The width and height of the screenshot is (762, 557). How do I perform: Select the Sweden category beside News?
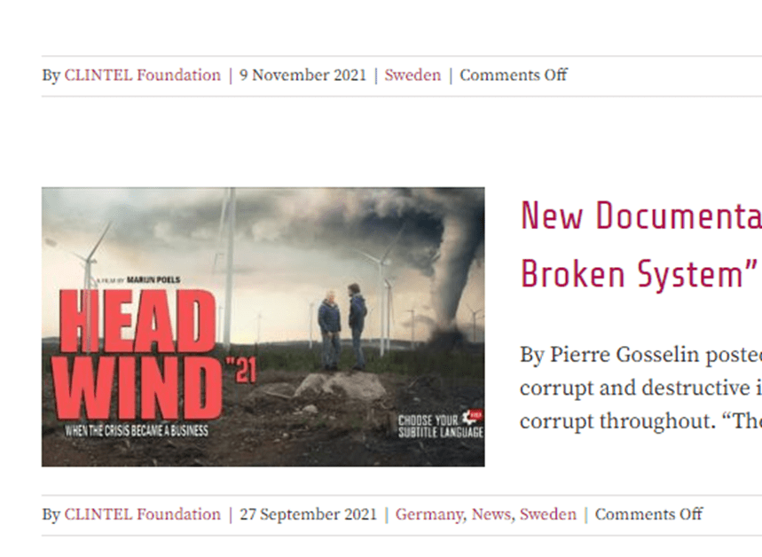[547, 514]
